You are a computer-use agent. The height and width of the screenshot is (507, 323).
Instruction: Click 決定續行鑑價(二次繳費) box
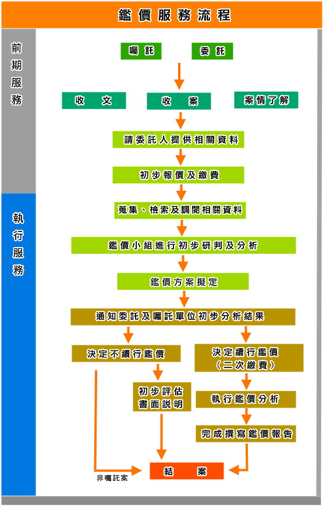(x=249, y=358)
